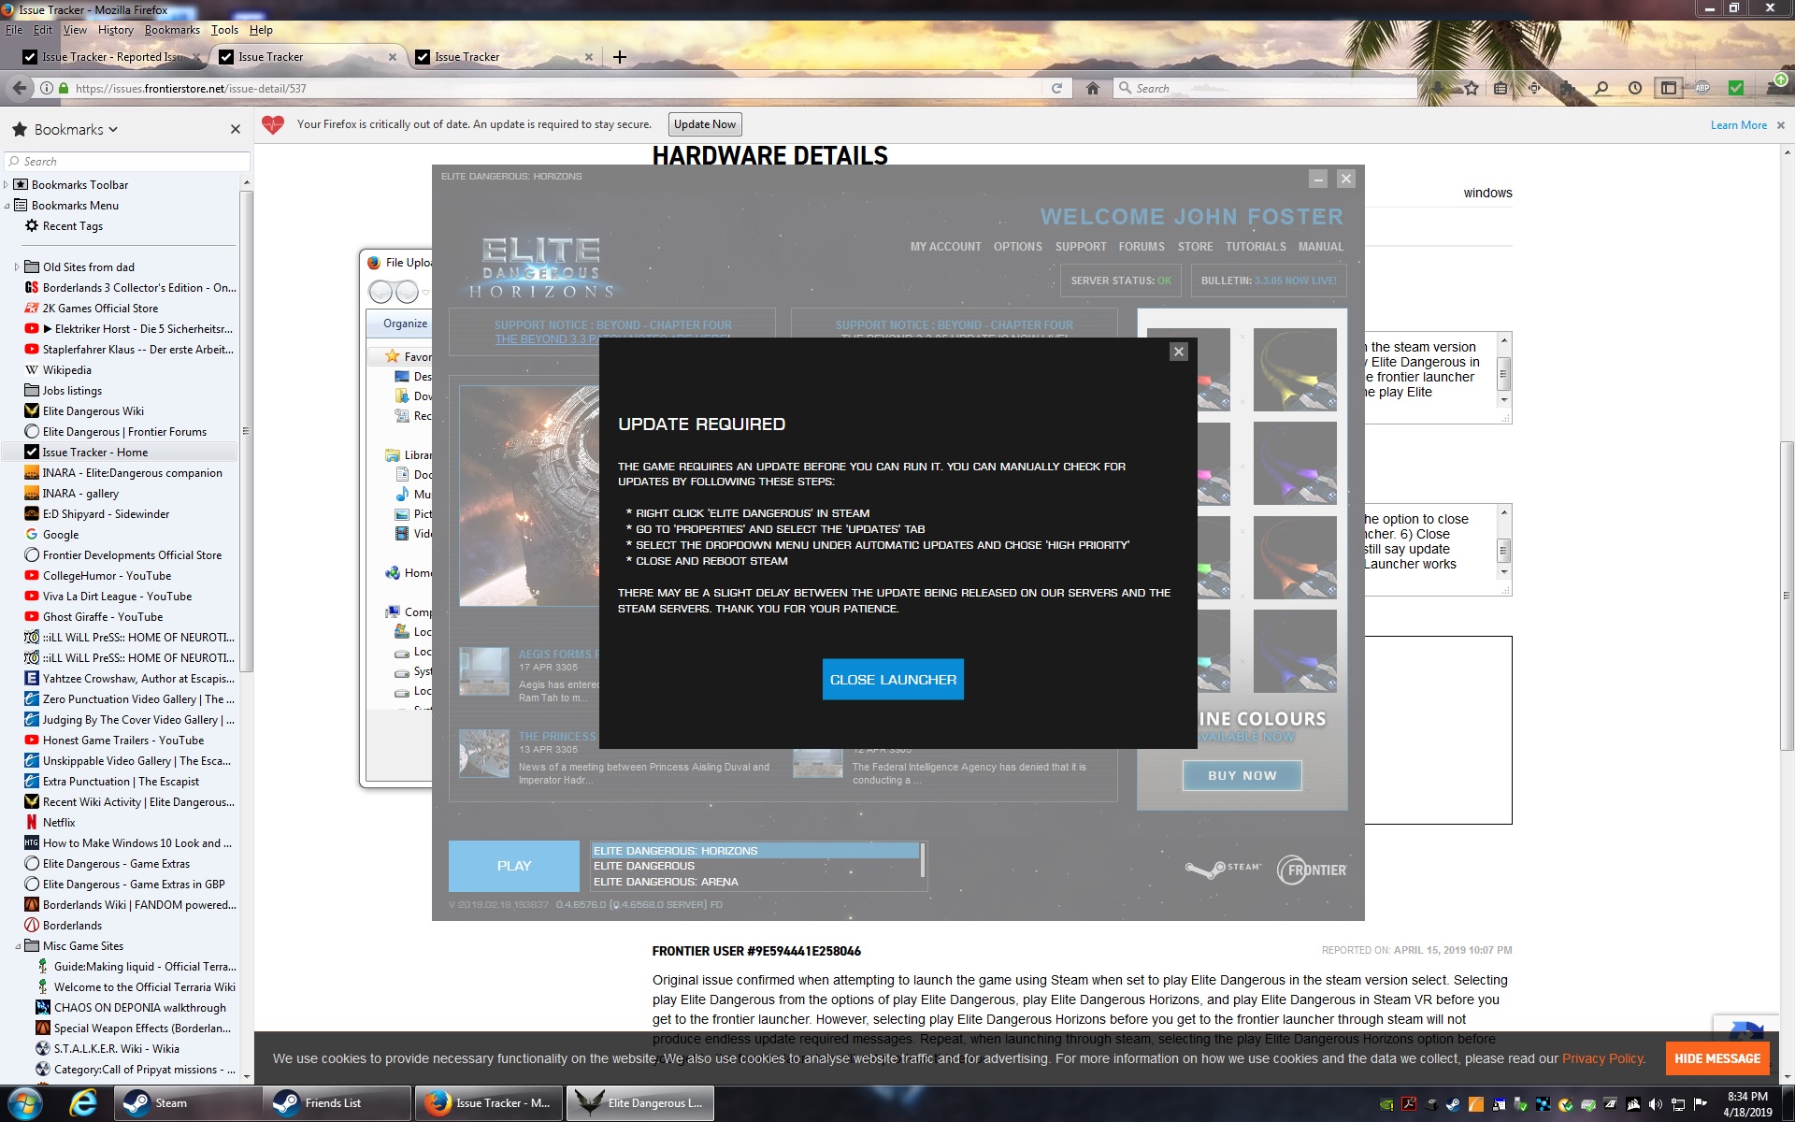Close the Bookmarks sidebar

pyautogui.click(x=235, y=129)
